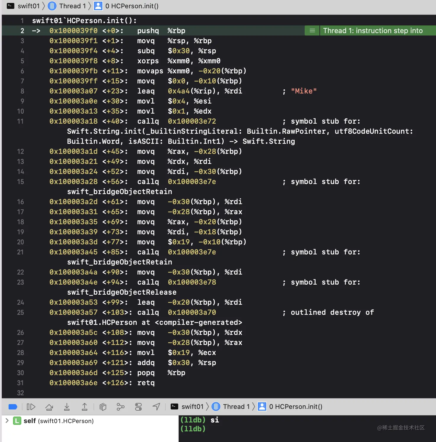The image size is (436, 442).
Task: Click the swift01 terminal icon in debug bar
Action: click(x=175, y=406)
